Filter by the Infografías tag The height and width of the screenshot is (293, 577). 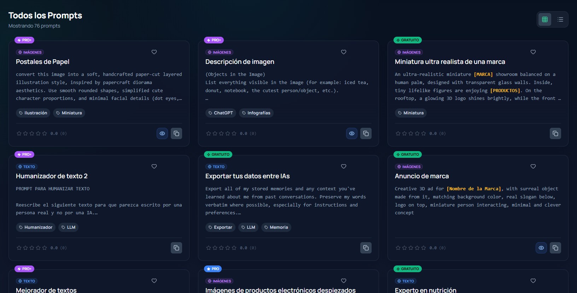pos(256,113)
